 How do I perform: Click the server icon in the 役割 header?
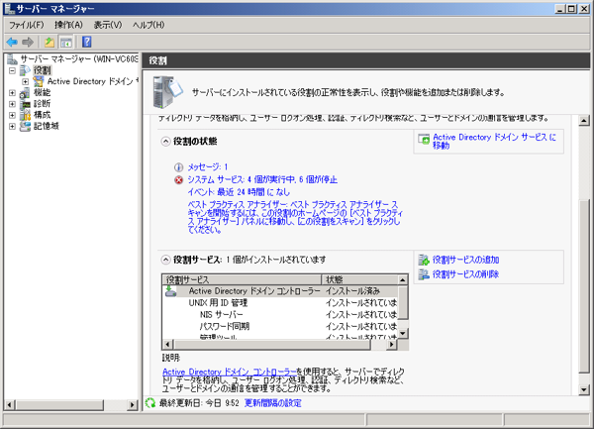pyautogui.click(x=166, y=92)
